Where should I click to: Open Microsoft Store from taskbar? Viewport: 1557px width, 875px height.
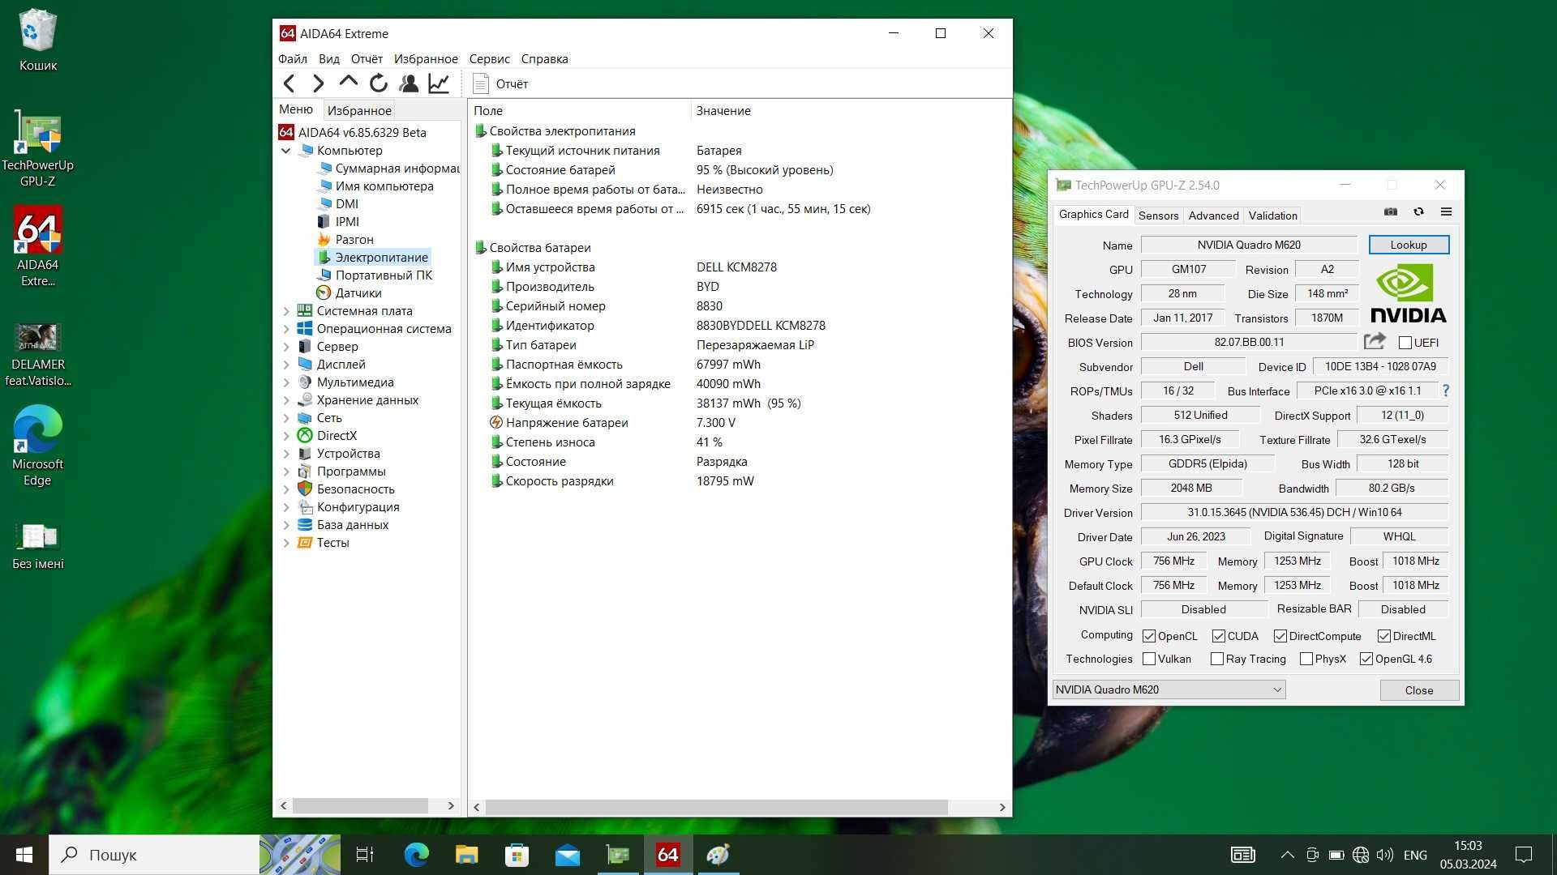[517, 855]
